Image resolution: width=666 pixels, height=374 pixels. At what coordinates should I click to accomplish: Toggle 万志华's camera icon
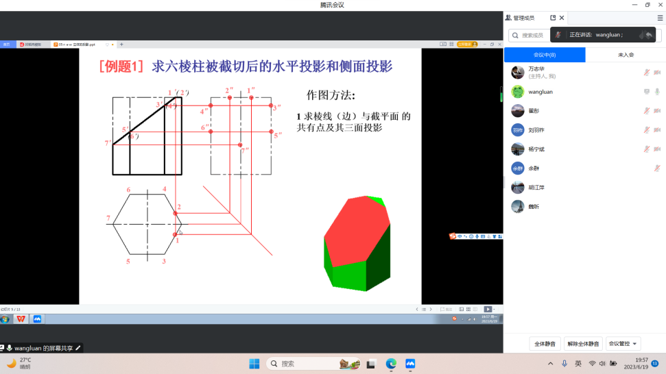pyautogui.click(x=657, y=73)
